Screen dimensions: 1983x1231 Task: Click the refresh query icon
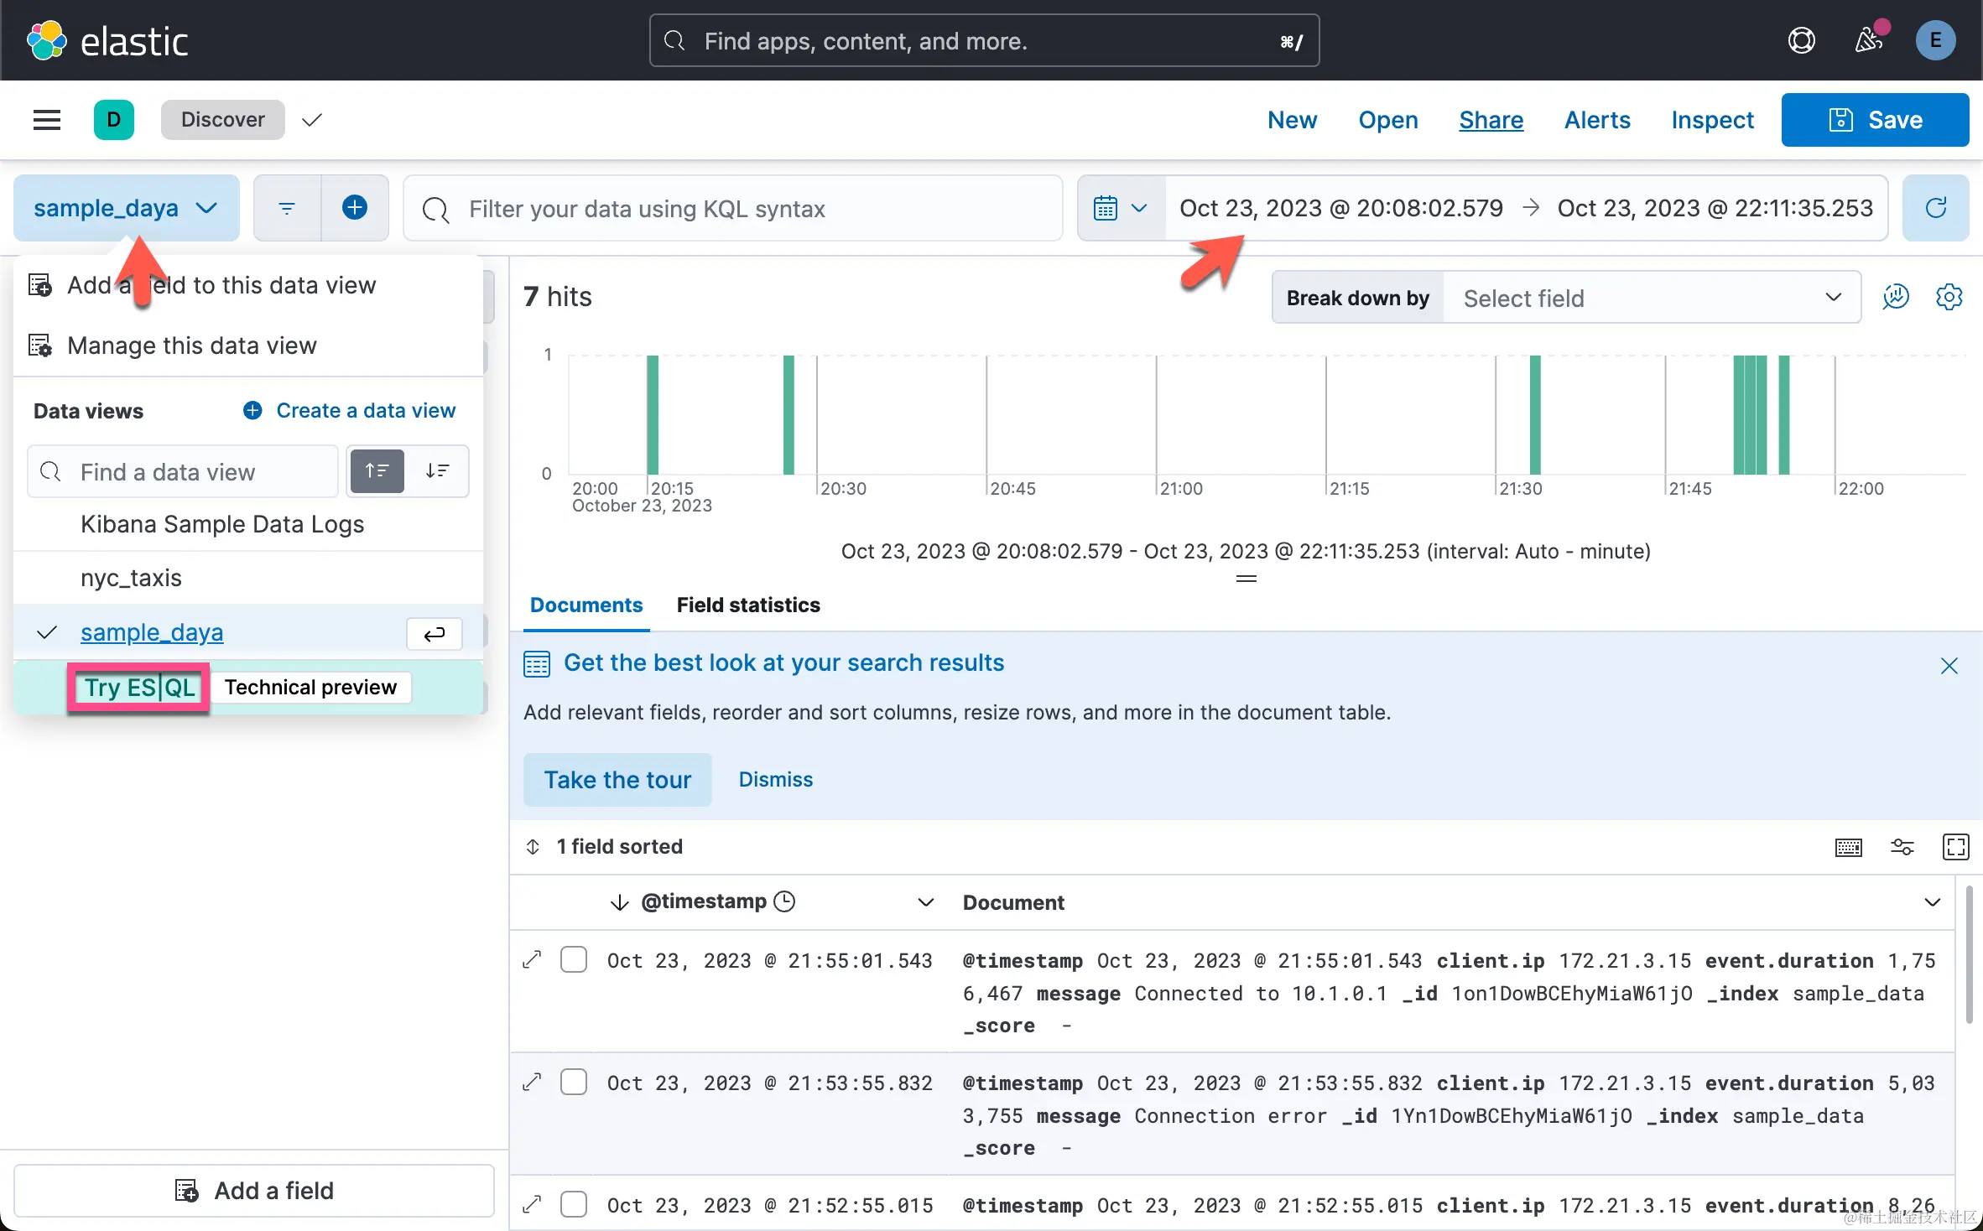point(1935,208)
